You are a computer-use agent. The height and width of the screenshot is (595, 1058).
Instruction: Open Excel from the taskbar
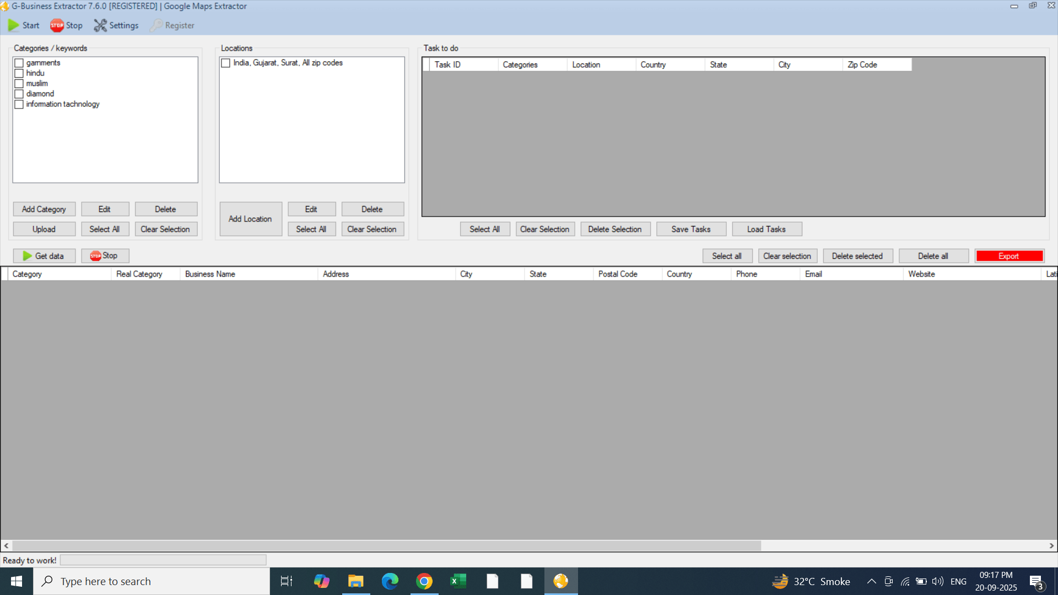coord(458,581)
